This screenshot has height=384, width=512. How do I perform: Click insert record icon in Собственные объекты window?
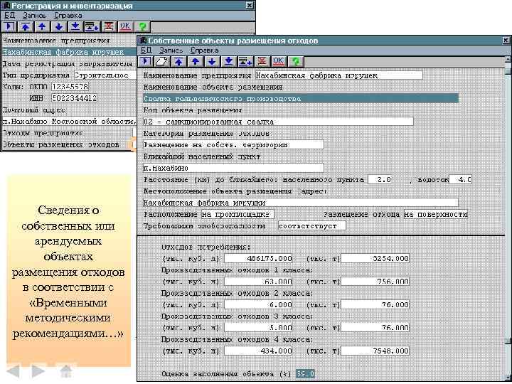point(245,61)
